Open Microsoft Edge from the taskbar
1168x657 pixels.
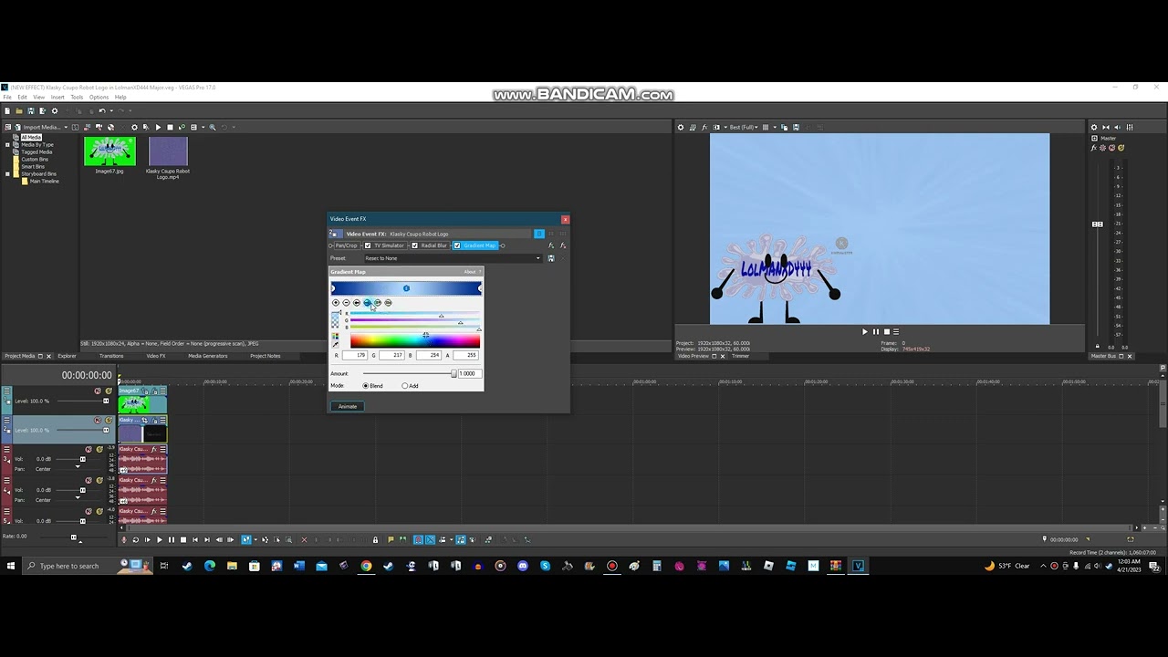[210, 566]
